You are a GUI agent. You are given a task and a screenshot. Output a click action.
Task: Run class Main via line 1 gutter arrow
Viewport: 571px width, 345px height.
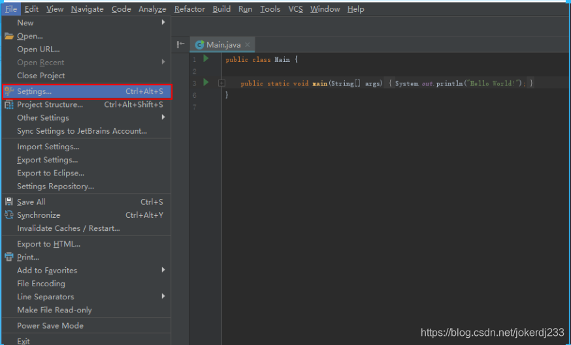point(206,58)
